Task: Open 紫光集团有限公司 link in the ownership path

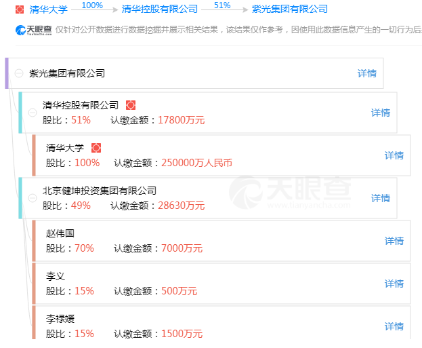Action: 290,9
